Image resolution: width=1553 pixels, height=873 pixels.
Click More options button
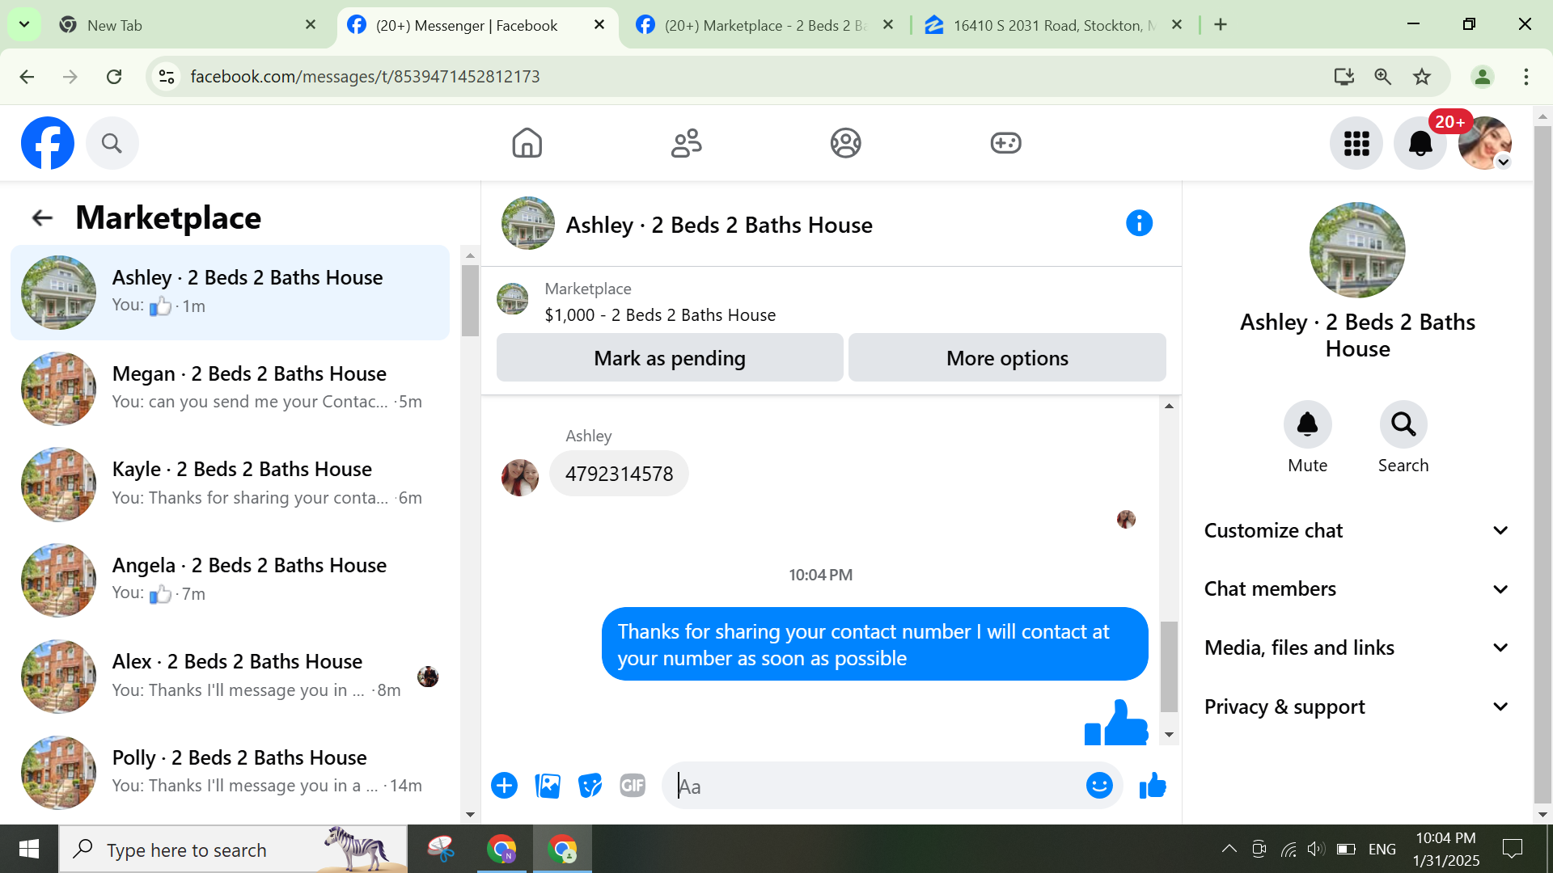pos(1007,358)
